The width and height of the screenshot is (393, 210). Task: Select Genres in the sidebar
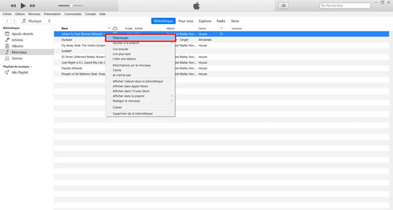point(17,58)
